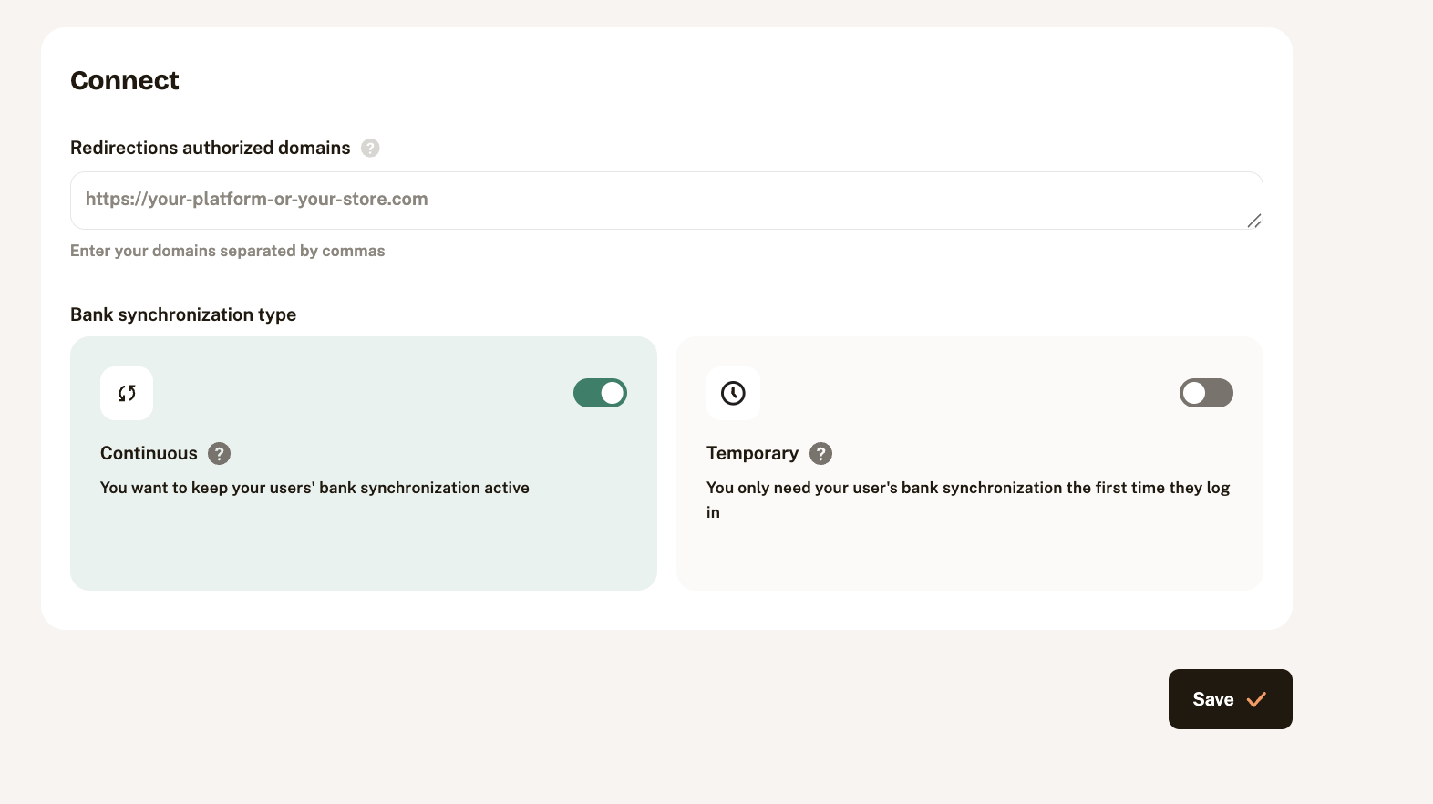Enable the Temporary synchronization toggle
Viewport: 1433px width, 804px height.
point(1206,393)
